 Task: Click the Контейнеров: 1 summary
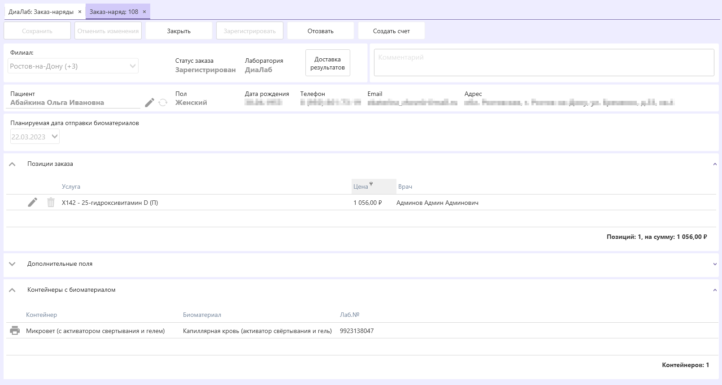(x=685, y=365)
